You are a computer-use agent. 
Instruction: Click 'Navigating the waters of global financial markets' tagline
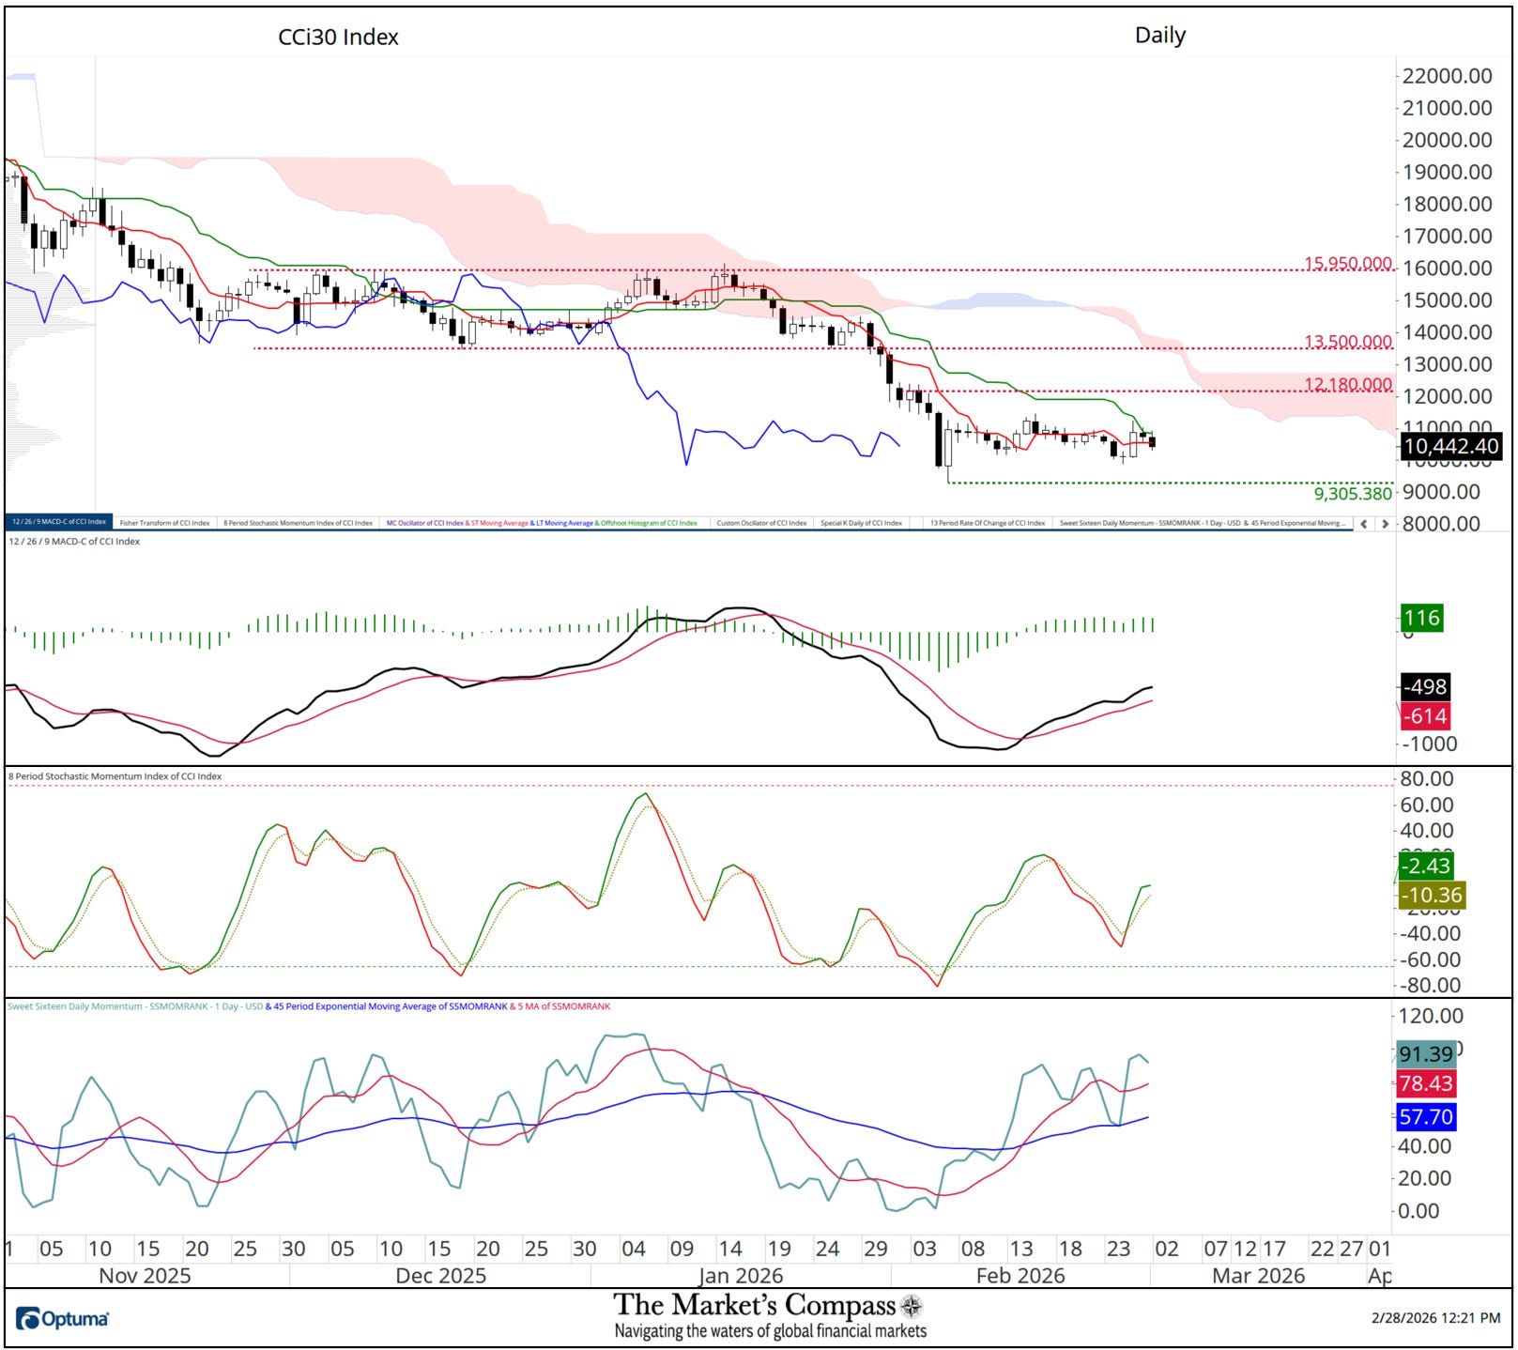point(771,1331)
